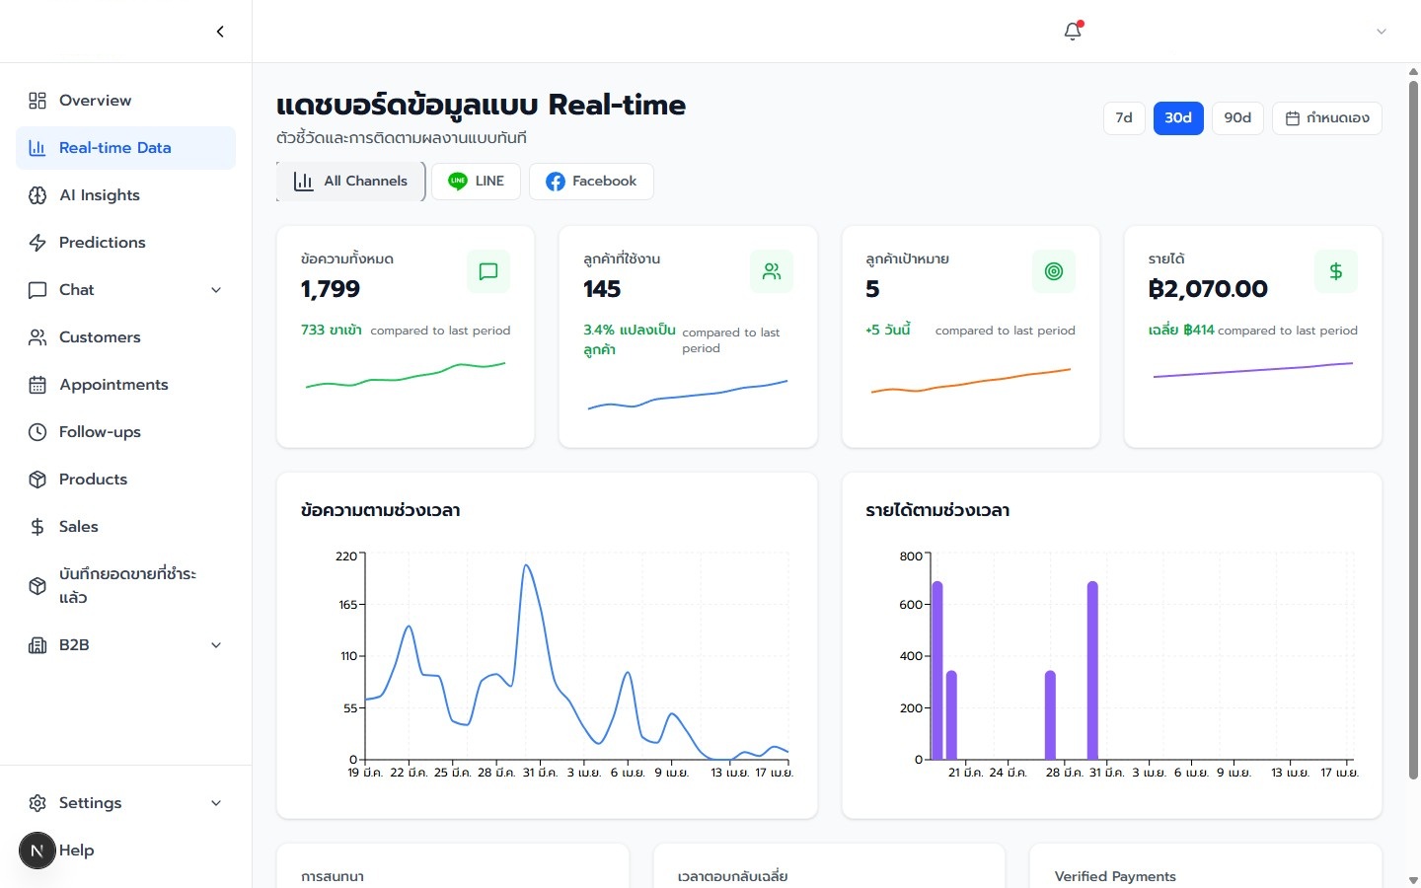Click the 1,799 total messages value
The height and width of the screenshot is (888, 1421).
click(331, 289)
